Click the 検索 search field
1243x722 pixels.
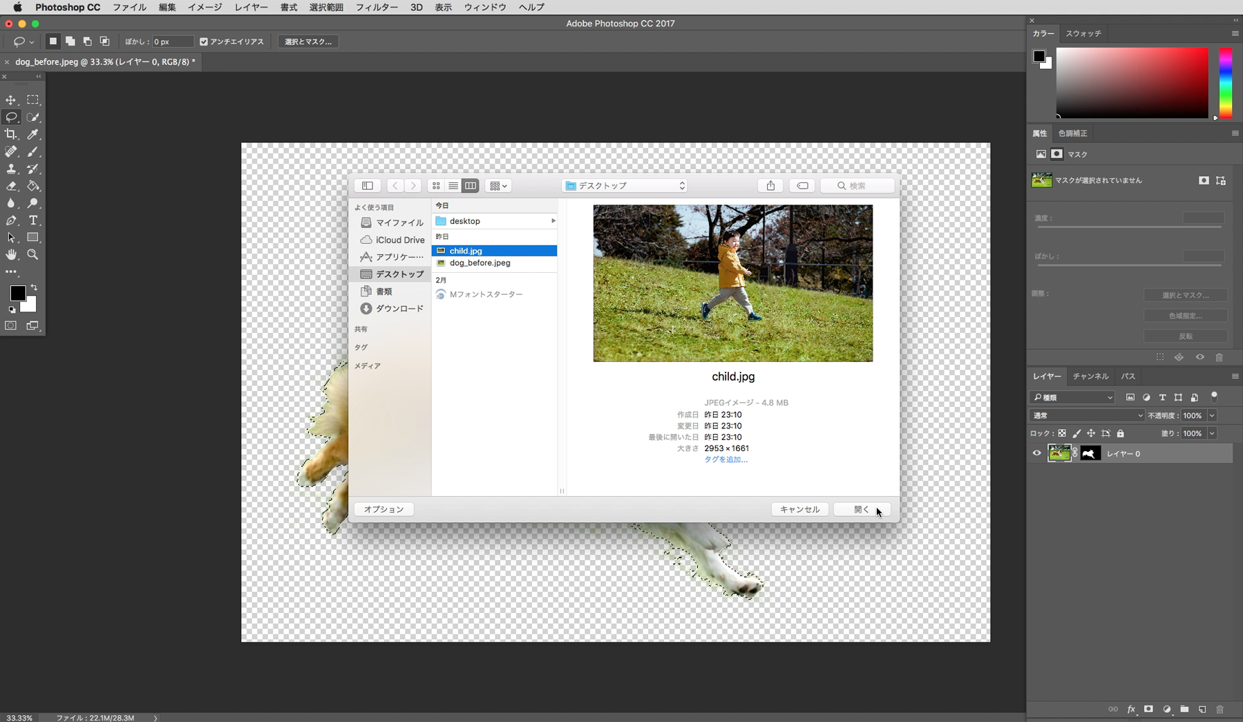click(x=857, y=185)
